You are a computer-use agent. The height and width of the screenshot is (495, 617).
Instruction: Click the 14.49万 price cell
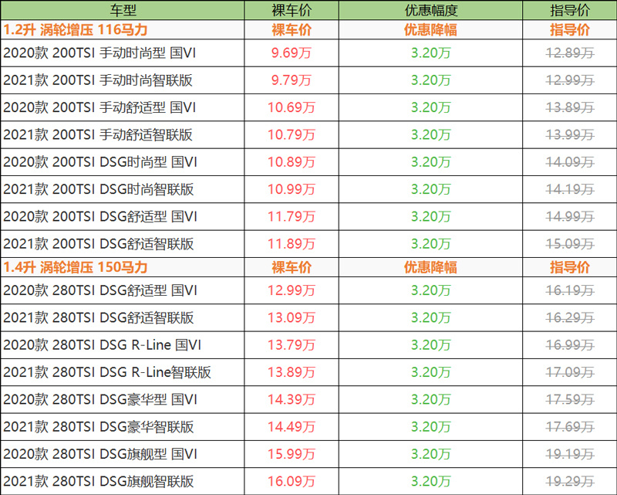click(292, 426)
